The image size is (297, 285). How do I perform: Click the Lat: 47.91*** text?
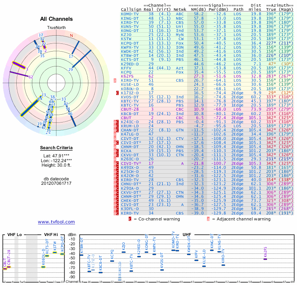[56, 156]
